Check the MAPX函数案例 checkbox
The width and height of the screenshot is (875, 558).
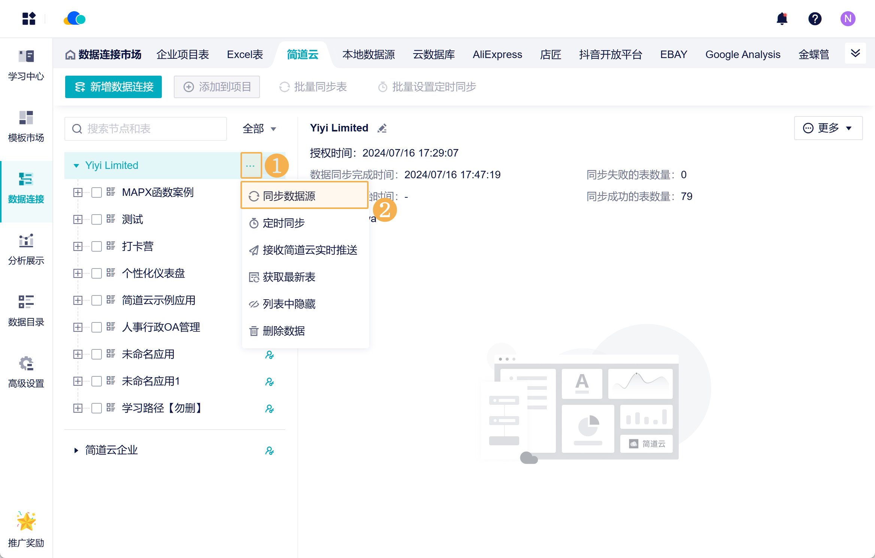click(97, 192)
